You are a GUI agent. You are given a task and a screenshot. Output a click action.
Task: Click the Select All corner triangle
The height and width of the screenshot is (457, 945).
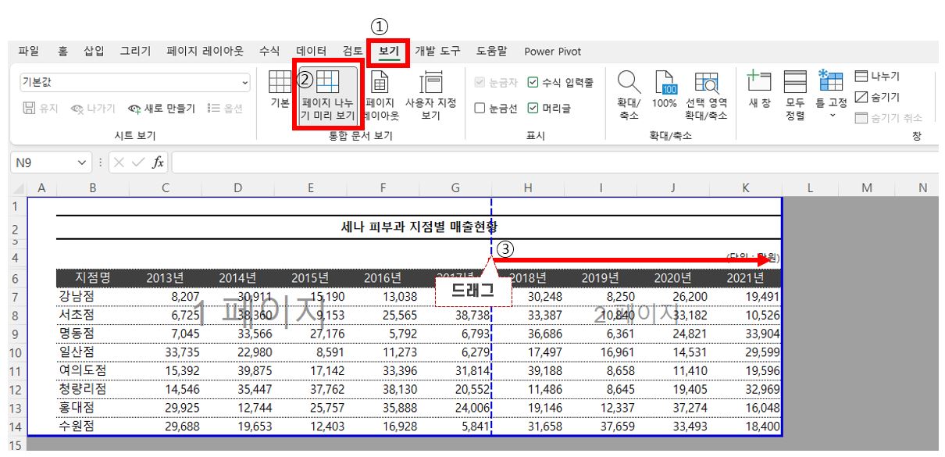20,188
